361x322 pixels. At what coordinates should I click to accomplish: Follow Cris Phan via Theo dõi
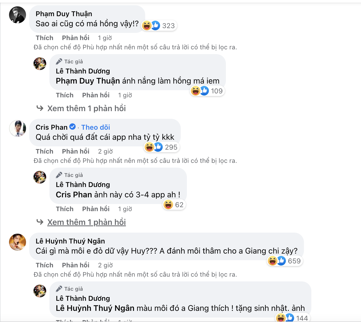pos(96,127)
